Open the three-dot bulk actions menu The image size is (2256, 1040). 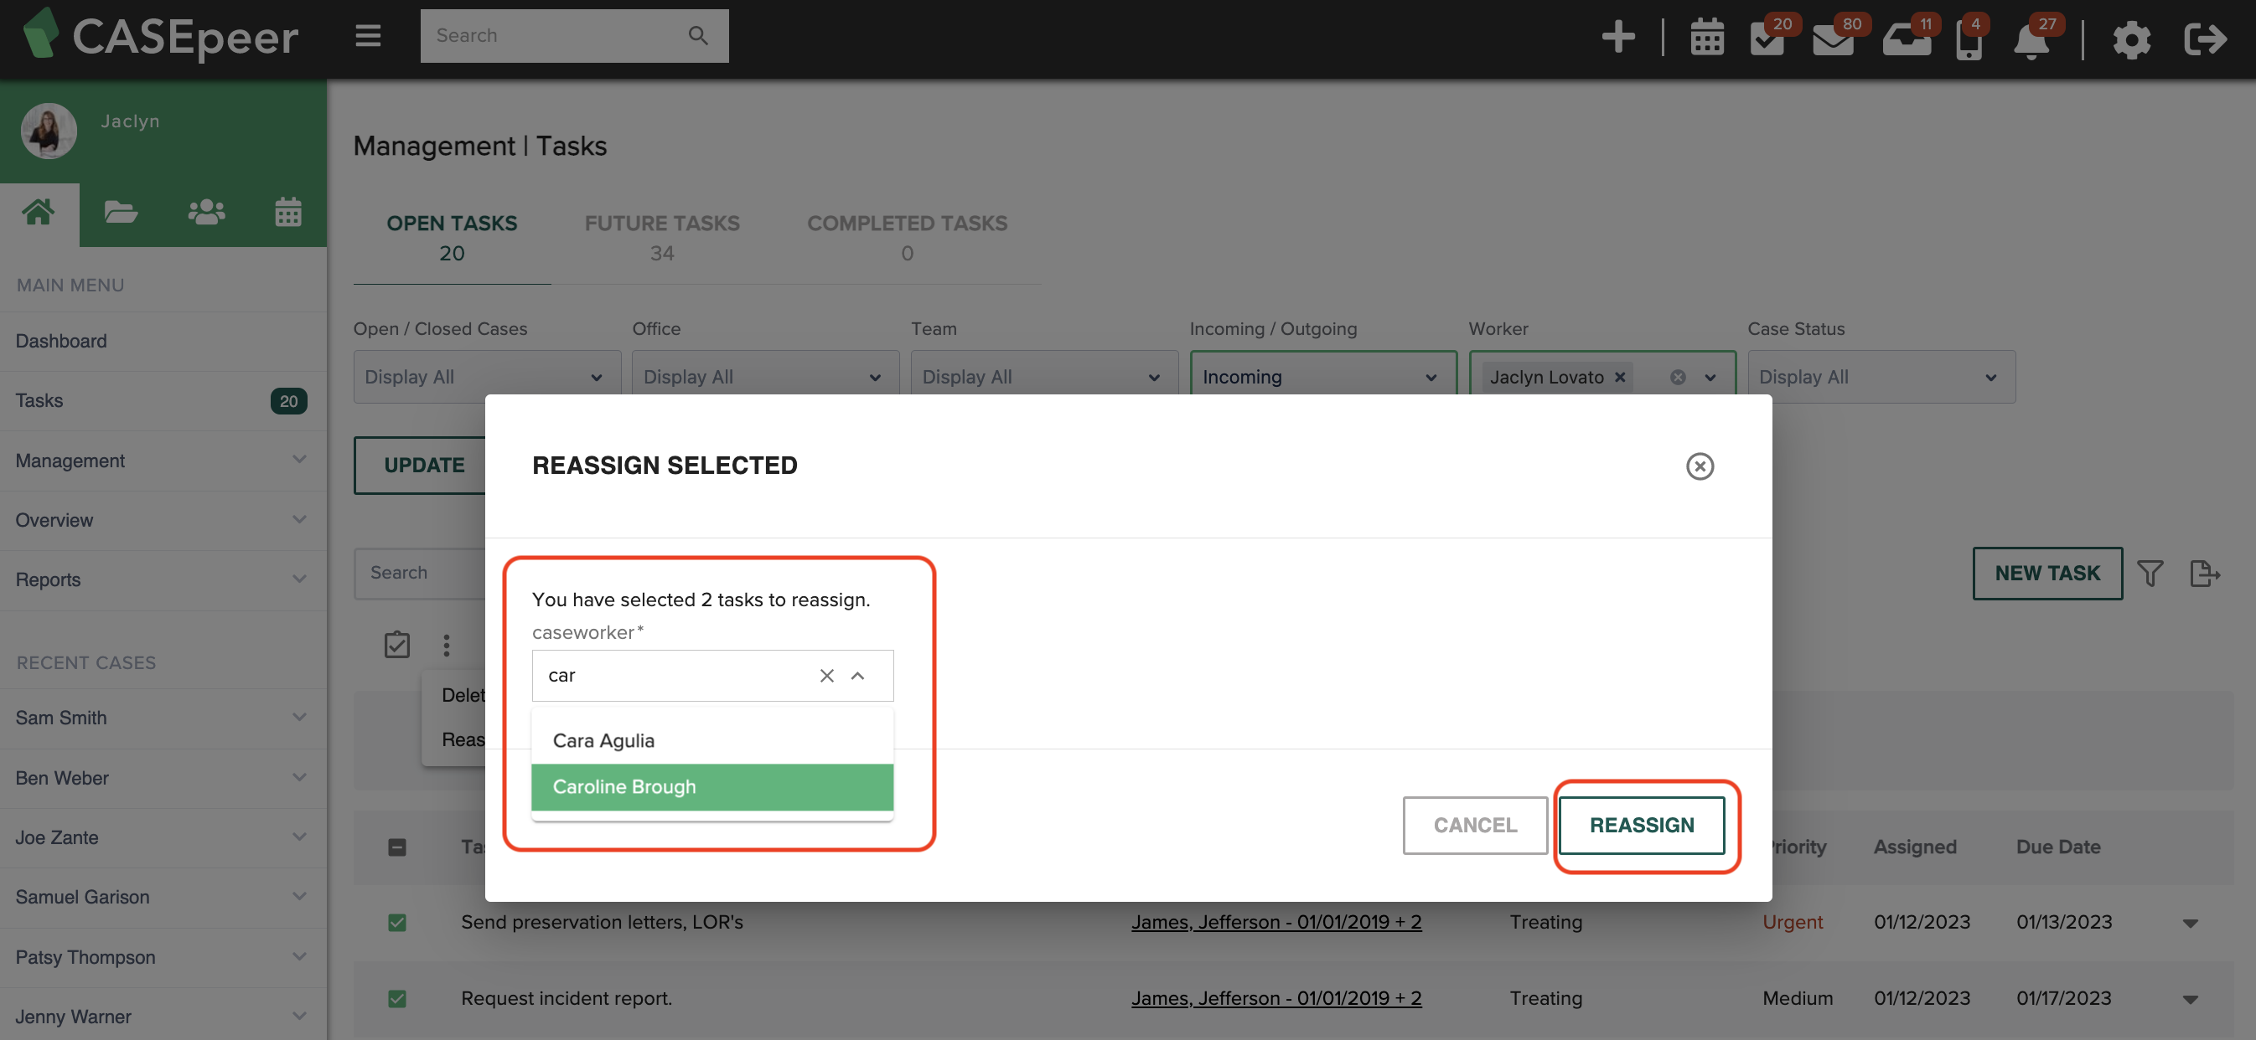(446, 645)
